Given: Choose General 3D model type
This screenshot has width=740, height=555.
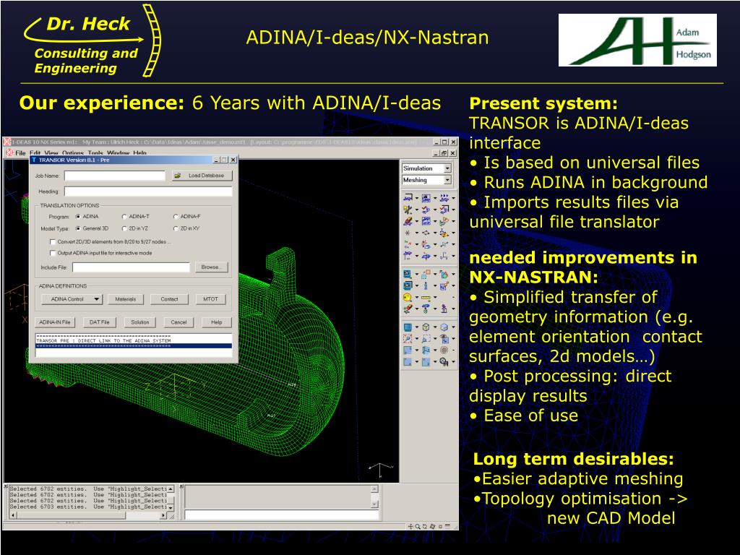Looking at the screenshot, I should [x=78, y=228].
